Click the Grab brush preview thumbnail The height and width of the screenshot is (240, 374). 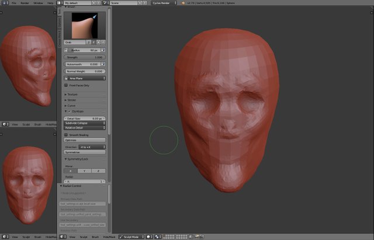[x=84, y=25]
